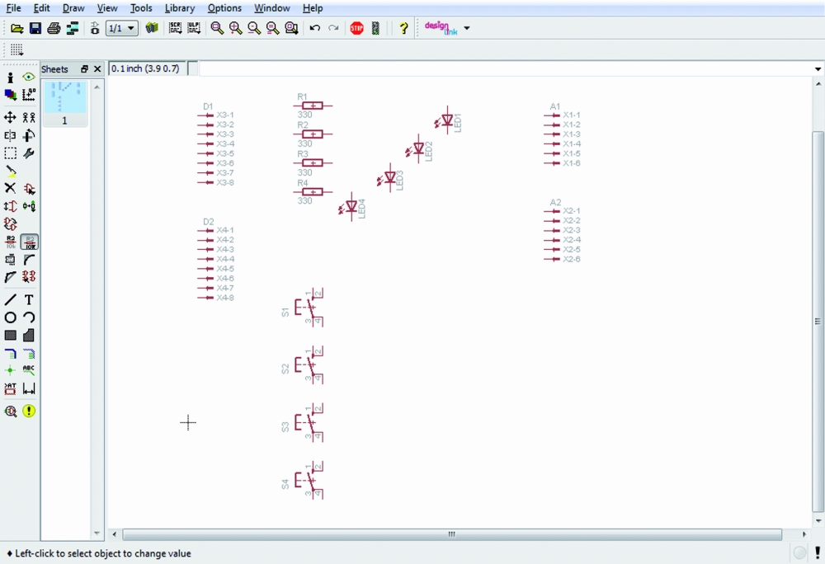
Task: Expand the designlink dropdown arrow
Action: (467, 28)
